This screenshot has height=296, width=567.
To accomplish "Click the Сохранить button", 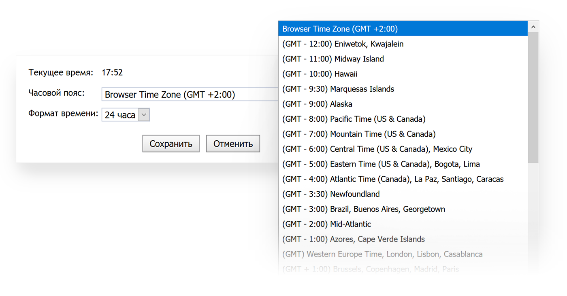I will click(171, 144).
